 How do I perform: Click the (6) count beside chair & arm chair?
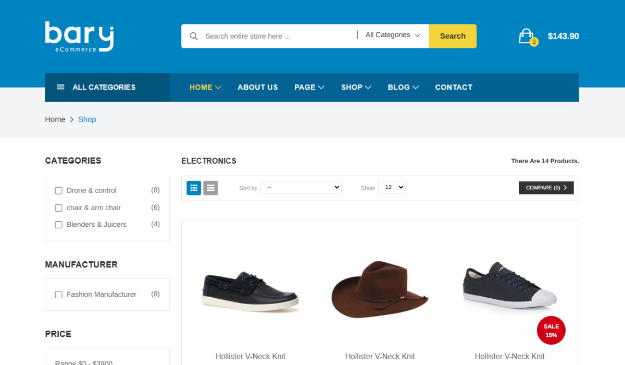(155, 207)
